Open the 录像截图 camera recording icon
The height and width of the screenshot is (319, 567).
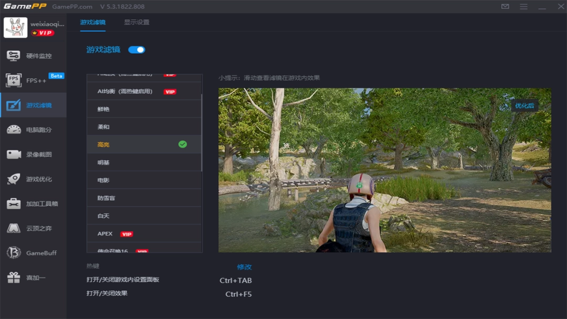pyautogui.click(x=14, y=155)
